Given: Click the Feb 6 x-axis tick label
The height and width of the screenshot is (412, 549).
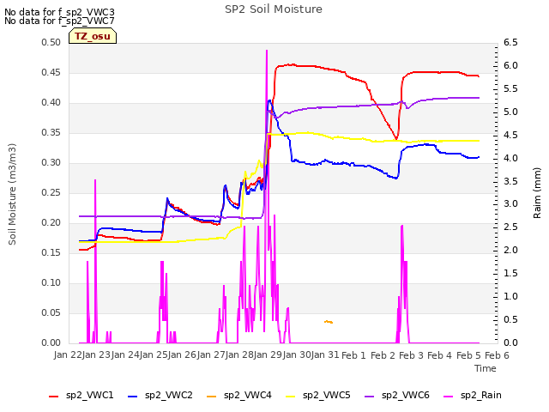Looking at the screenshot, I should click(497, 355).
